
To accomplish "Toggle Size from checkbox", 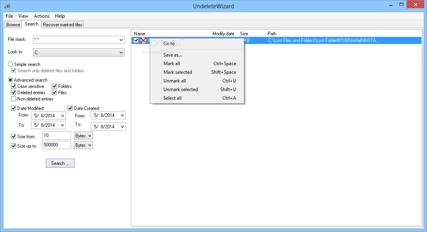I will [x=14, y=137].
